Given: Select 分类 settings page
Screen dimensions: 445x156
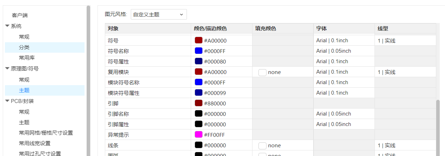Looking at the screenshot, I should click(x=45, y=47).
